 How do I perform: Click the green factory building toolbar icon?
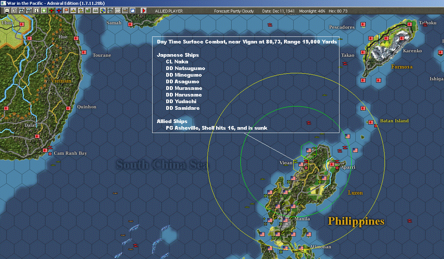(x=88, y=11)
